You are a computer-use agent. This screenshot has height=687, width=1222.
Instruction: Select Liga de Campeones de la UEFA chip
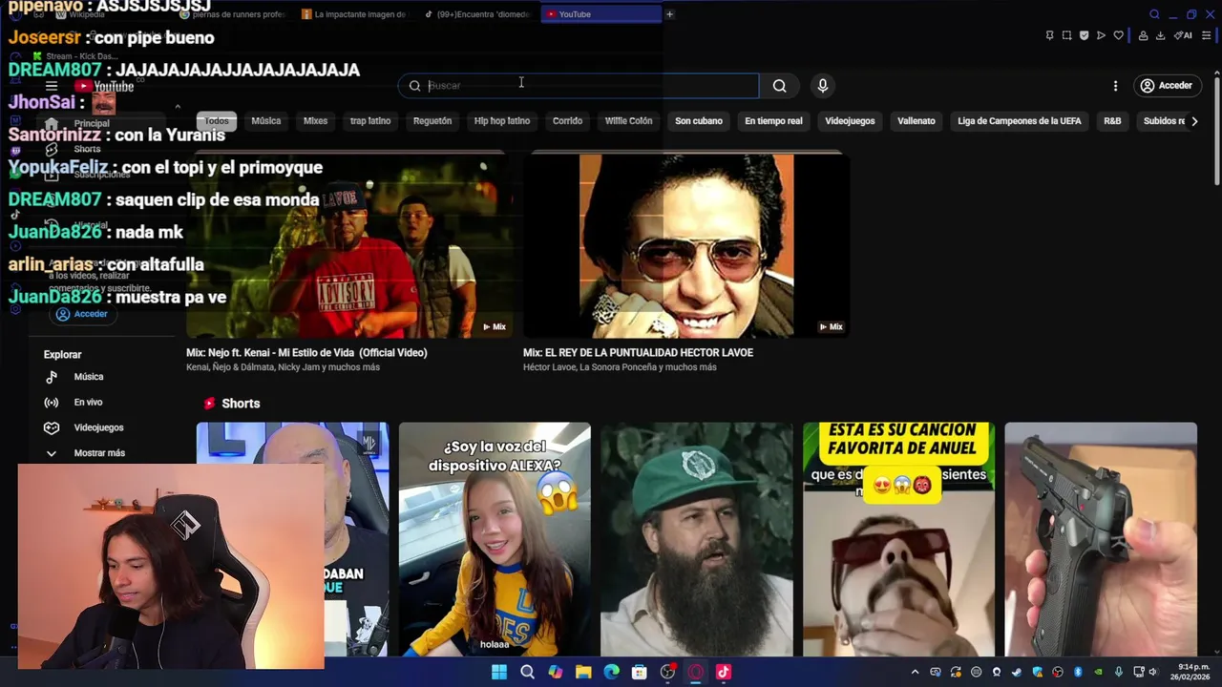pyautogui.click(x=1020, y=121)
